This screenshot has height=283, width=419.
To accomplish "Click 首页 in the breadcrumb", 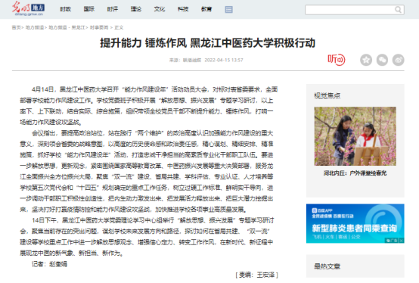I will pyautogui.click(x=16, y=27).
